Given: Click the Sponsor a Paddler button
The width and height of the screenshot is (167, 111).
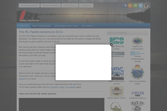Looking at the screenshot, I should [x=29, y=6].
